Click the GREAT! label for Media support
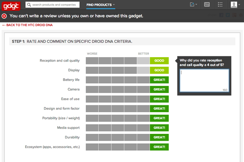 point(159,128)
